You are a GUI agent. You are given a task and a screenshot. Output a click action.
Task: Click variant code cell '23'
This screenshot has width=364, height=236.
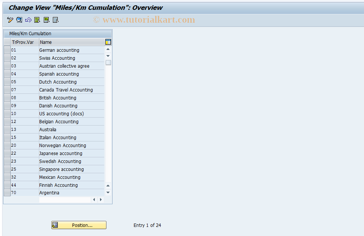[x=25, y=161]
